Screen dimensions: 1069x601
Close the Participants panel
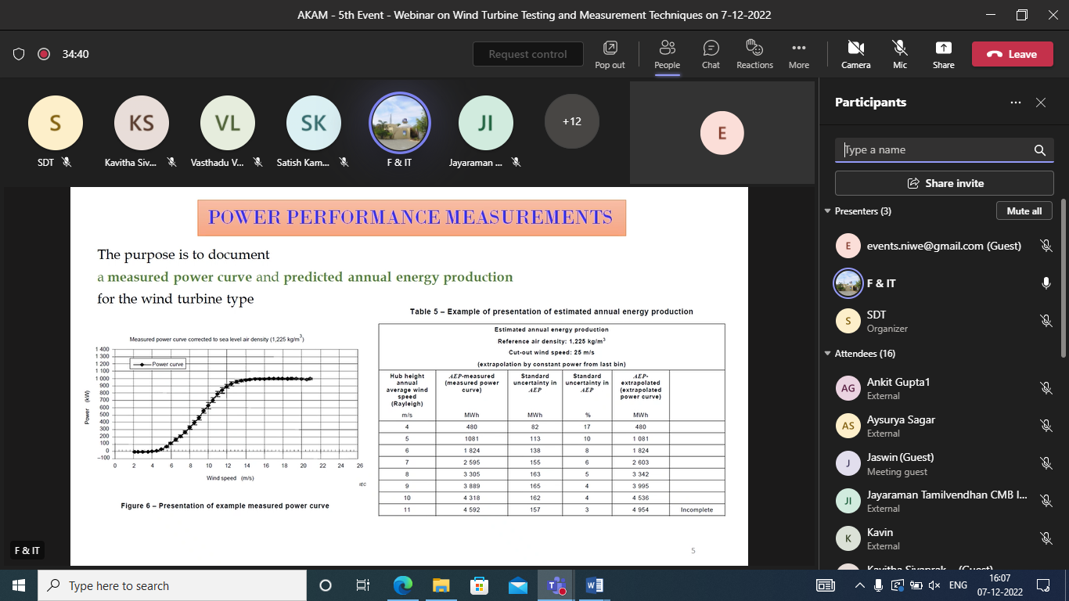(1041, 103)
